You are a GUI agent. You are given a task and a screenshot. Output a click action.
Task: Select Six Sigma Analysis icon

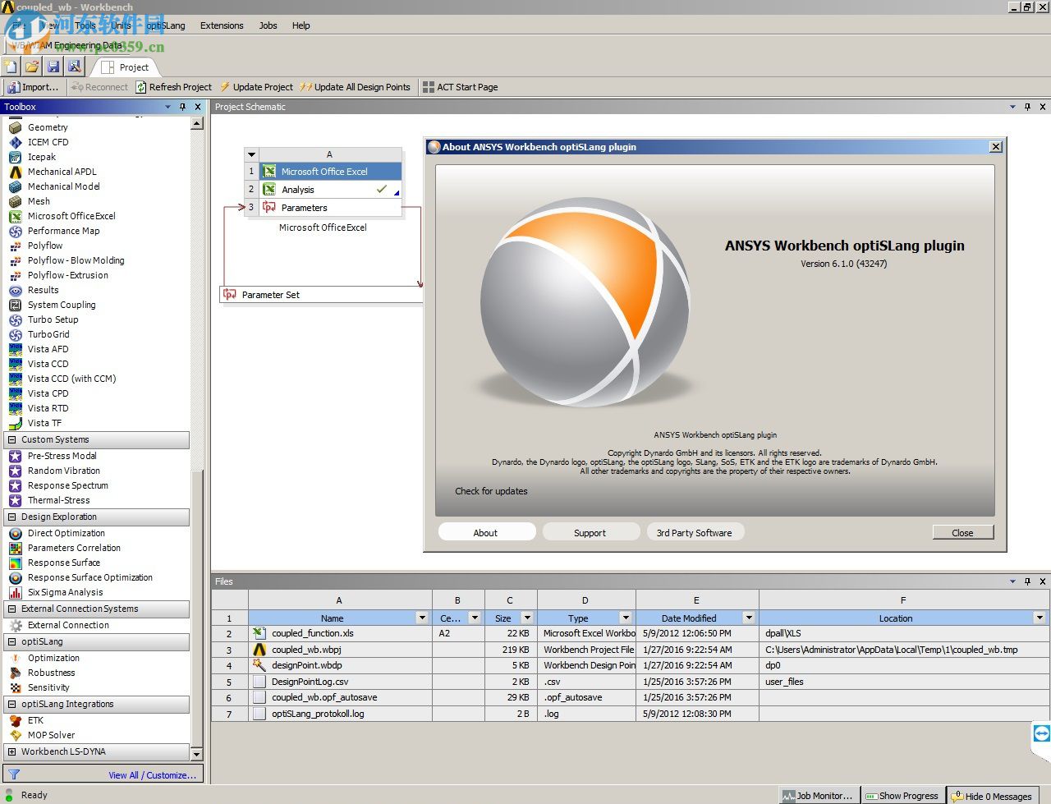pyautogui.click(x=16, y=592)
